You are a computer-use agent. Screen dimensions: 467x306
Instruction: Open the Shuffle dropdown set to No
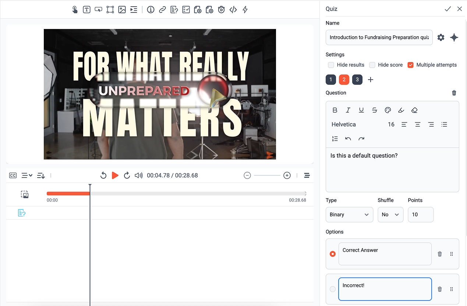[x=390, y=215]
